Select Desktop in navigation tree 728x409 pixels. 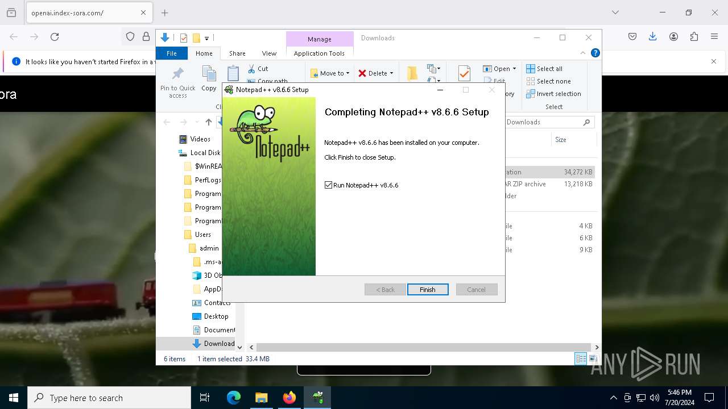coord(210,316)
